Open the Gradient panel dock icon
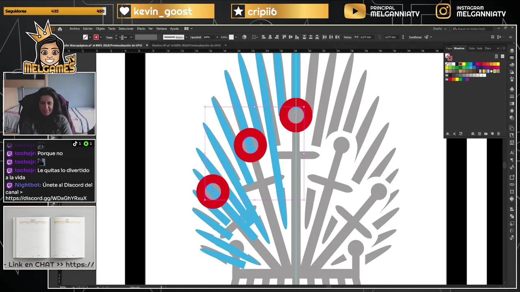Image resolution: width=520 pixels, height=292 pixels. [512, 103]
